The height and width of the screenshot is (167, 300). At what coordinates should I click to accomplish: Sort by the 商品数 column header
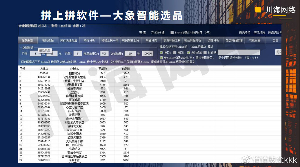(103, 69)
